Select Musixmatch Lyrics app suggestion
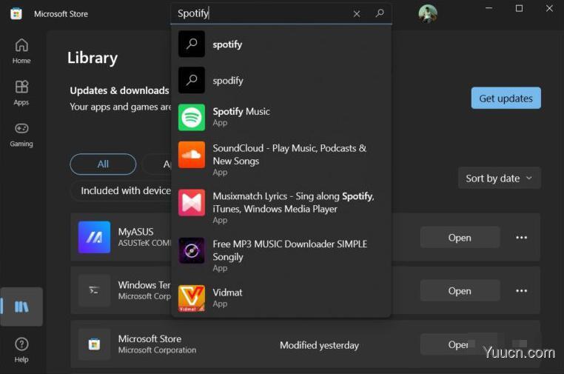Image resolution: width=564 pixels, height=374 pixels. tap(281, 207)
